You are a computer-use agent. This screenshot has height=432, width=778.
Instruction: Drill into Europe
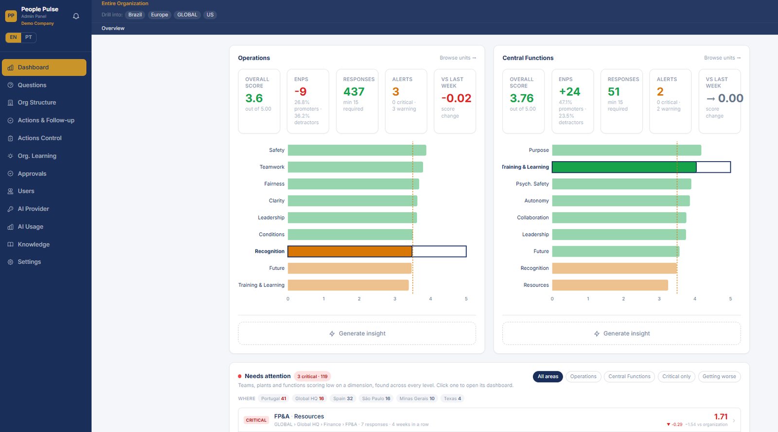pyautogui.click(x=159, y=15)
